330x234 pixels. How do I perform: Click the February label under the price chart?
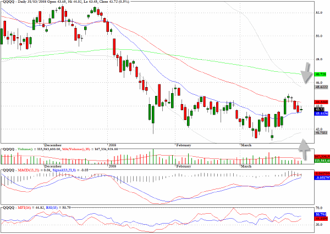point(184,145)
